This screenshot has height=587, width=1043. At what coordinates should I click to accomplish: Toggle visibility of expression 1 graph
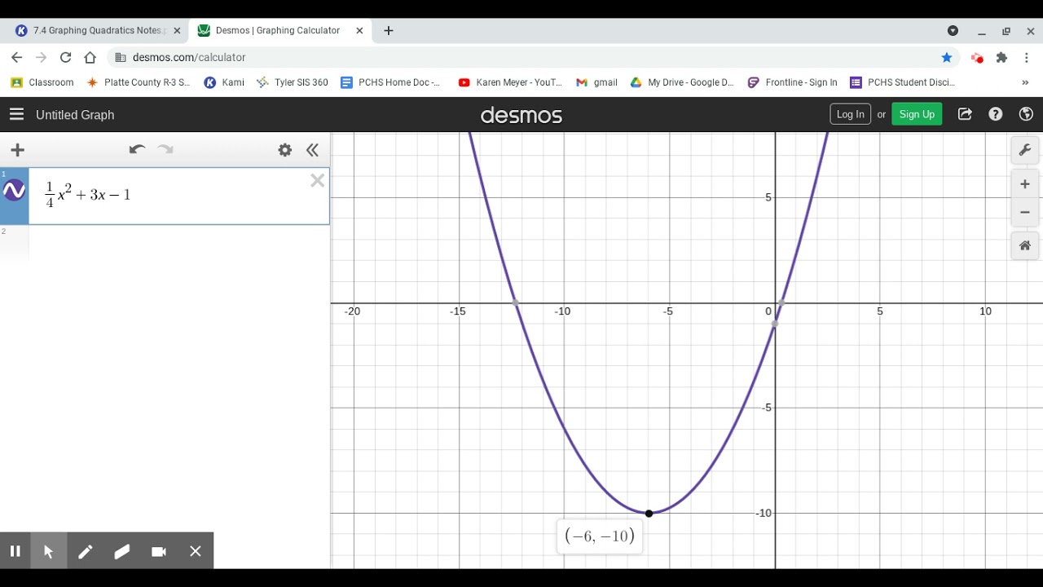[x=14, y=191]
